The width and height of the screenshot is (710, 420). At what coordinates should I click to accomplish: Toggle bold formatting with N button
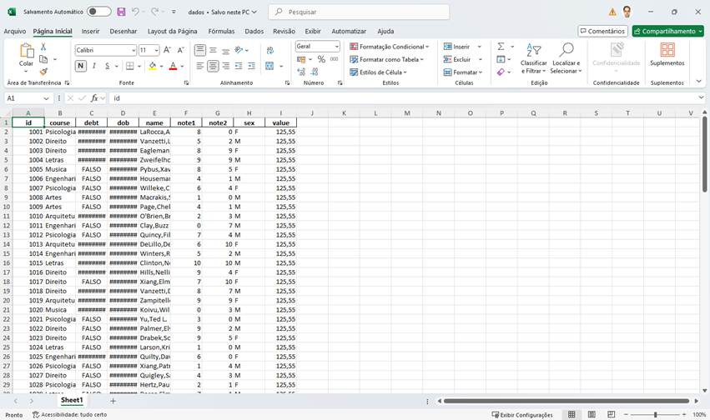pos(81,66)
